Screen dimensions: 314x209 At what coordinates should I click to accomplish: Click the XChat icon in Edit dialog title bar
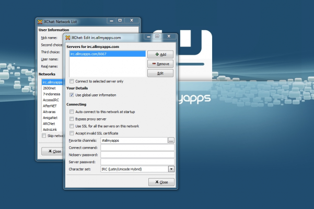point(68,38)
